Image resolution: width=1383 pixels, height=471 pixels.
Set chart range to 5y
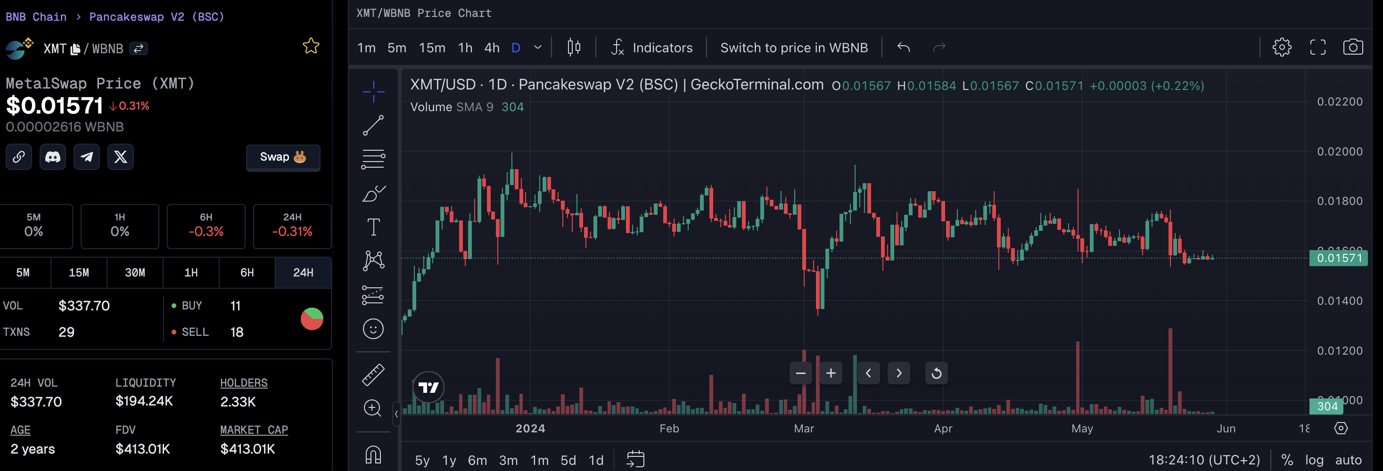tap(422, 460)
